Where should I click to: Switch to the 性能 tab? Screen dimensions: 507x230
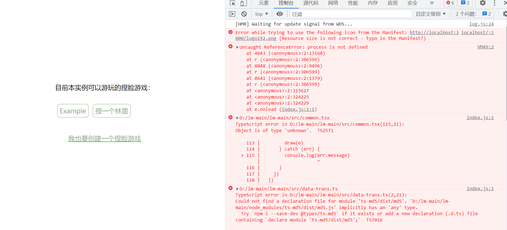pyautogui.click(x=353, y=3)
